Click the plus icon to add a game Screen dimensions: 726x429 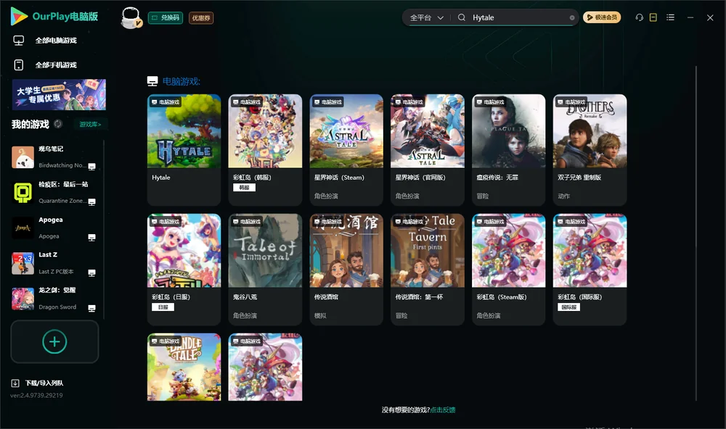[x=54, y=341]
